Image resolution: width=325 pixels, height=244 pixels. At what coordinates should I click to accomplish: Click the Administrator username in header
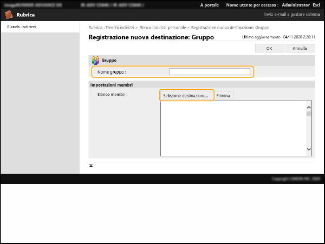pos(296,5)
